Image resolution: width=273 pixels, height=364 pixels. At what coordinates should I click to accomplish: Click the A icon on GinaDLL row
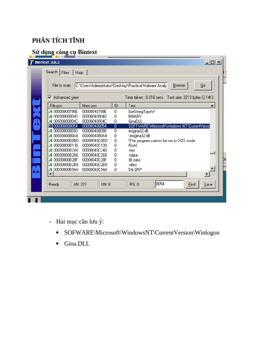[50, 121]
